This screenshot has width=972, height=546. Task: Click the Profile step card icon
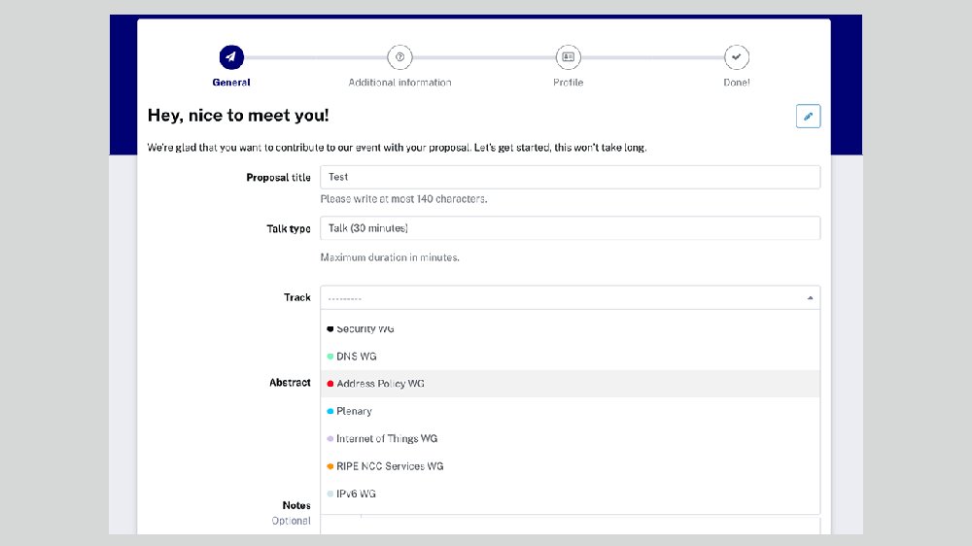[568, 57]
